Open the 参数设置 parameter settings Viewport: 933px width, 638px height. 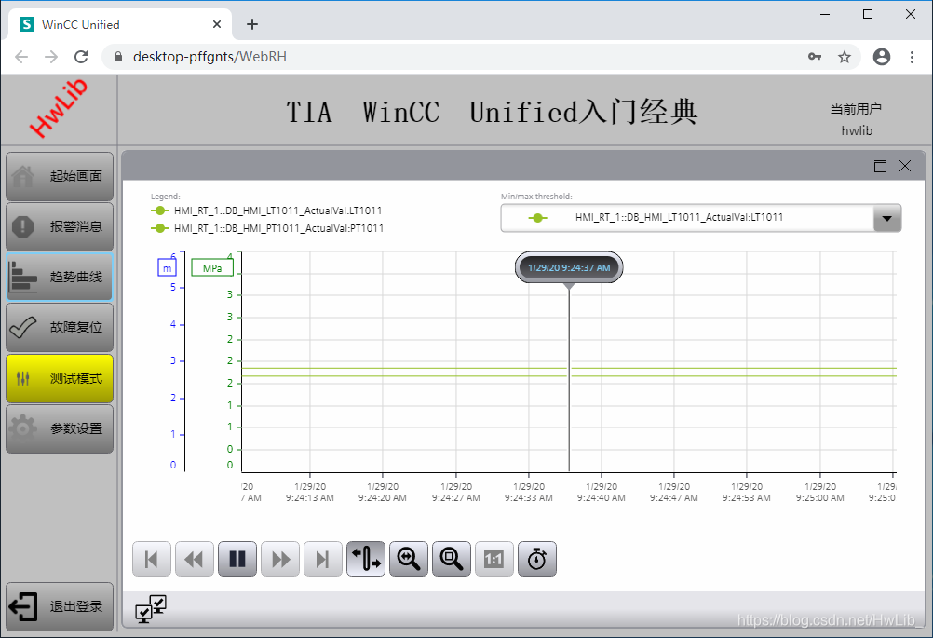click(60, 428)
